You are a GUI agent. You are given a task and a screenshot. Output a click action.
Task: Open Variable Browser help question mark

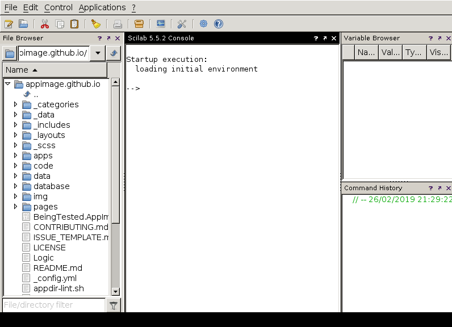[x=430, y=38]
